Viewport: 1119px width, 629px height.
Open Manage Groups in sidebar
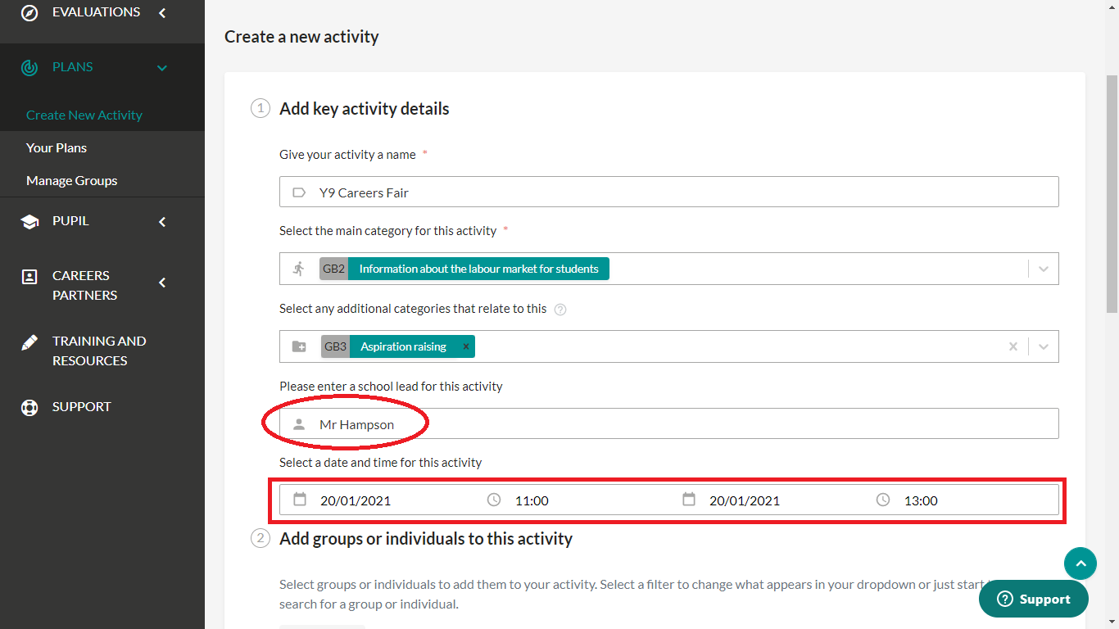pos(72,180)
